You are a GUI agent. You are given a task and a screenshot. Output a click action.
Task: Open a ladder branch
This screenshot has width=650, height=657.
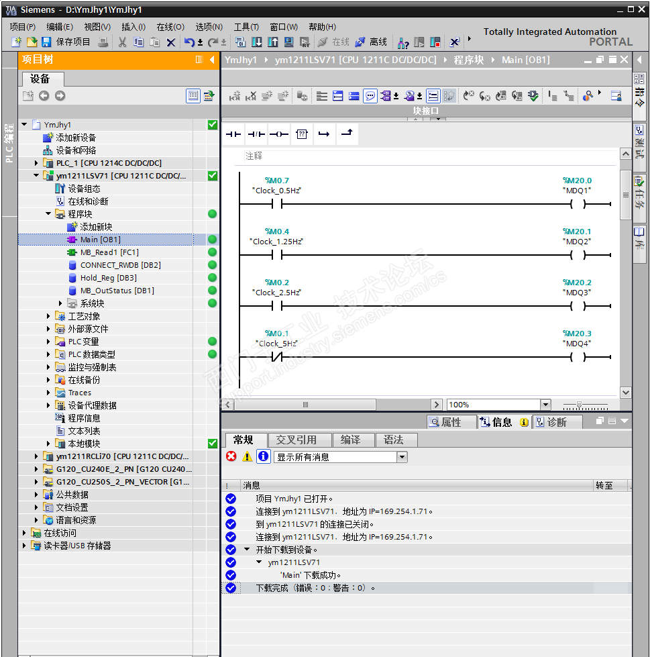point(324,134)
